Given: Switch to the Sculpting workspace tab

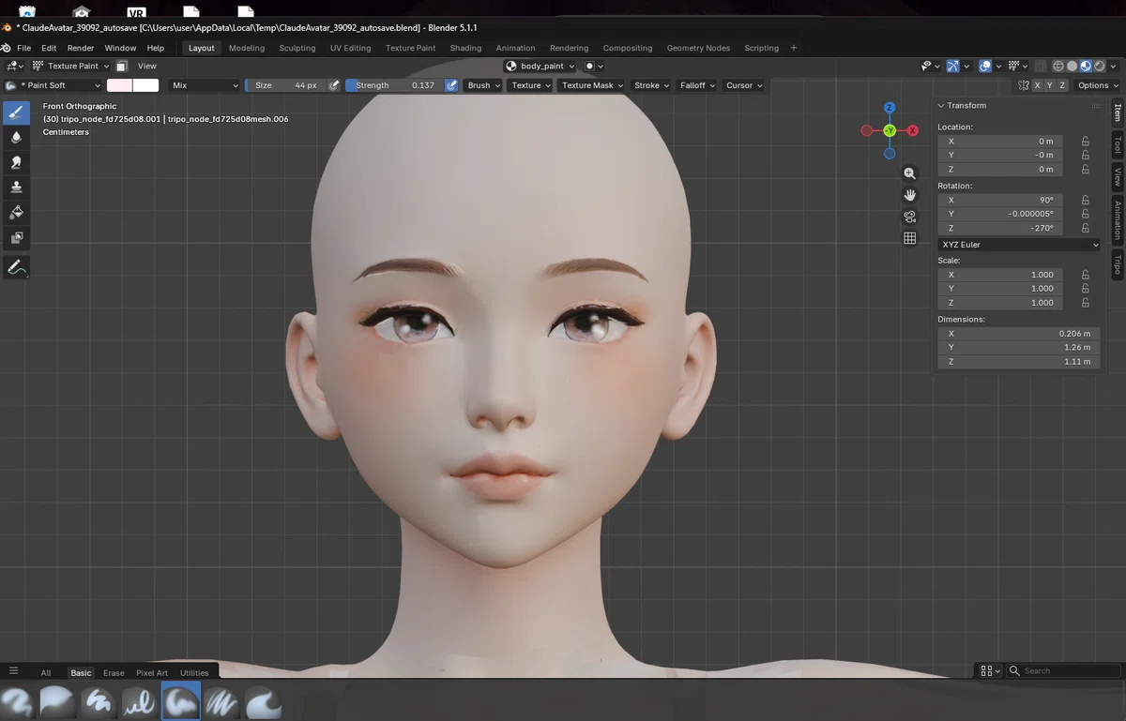Looking at the screenshot, I should 297,48.
